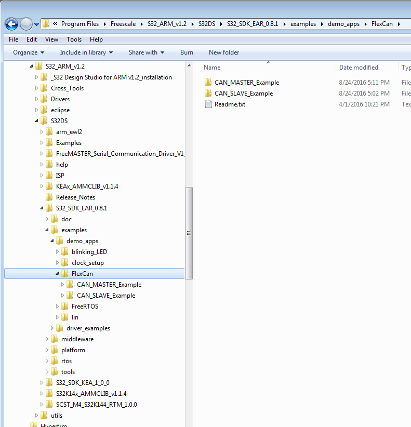Click the tree scrollbar up arrow

pyautogui.click(x=189, y=65)
